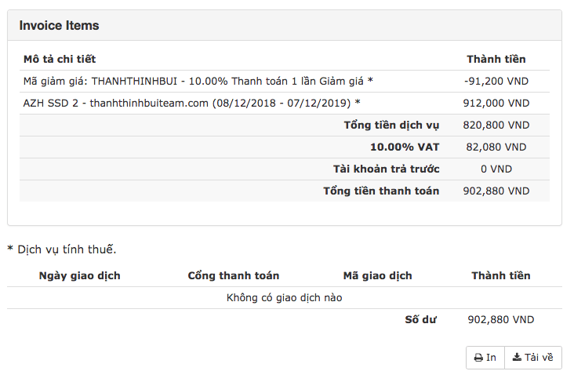Select the -91,200 VND discount amount
Viewport: 574px width, 382px height.
point(496,81)
